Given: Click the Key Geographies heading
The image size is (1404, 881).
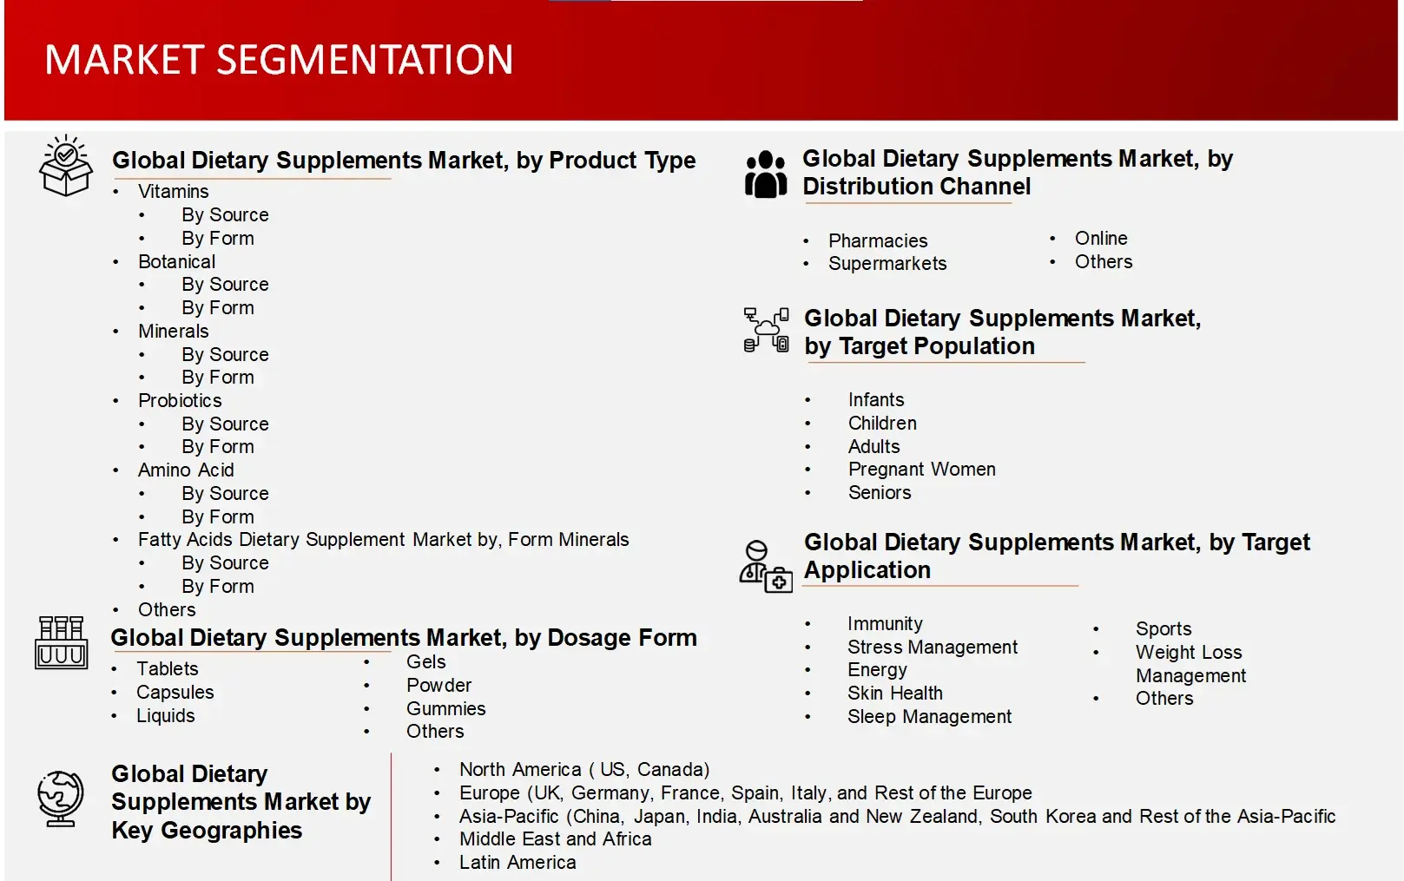Looking at the screenshot, I should [x=241, y=802].
